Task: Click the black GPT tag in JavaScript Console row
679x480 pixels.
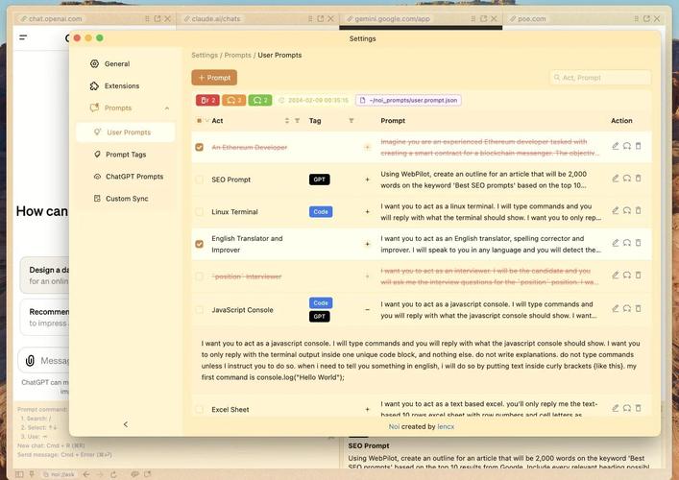Action: [320, 317]
